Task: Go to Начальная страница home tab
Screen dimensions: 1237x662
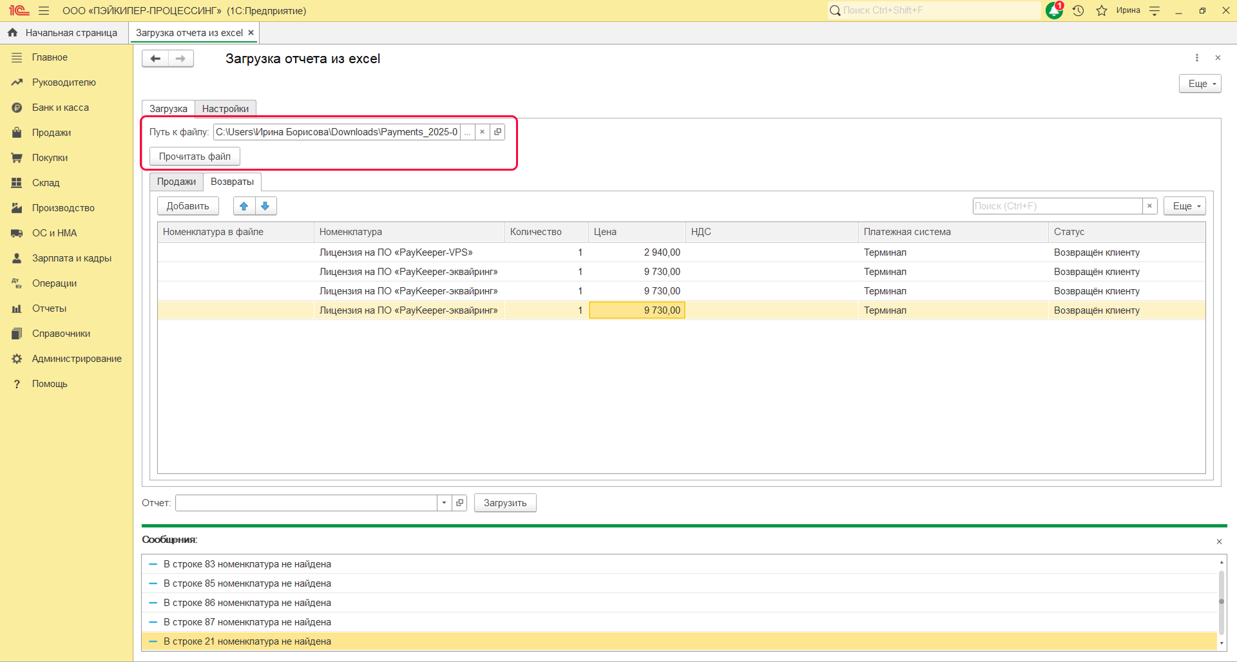Action: (x=63, y=33)
